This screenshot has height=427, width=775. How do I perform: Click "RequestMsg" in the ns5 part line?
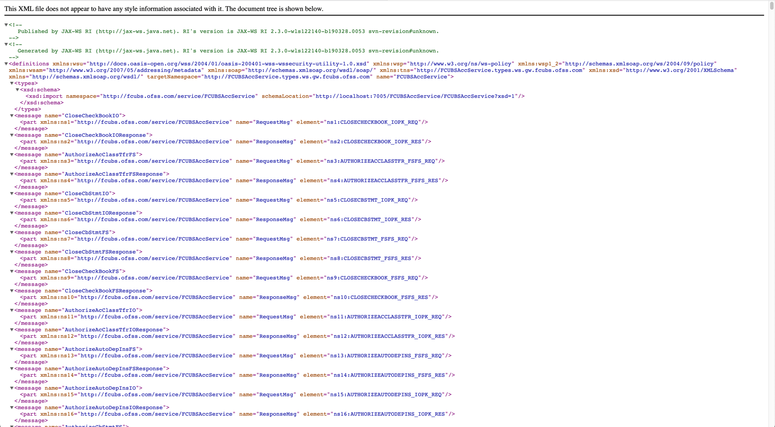[273, 200]
